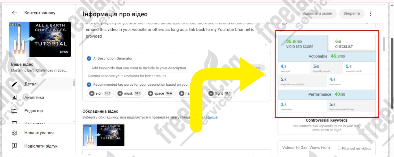Enable Filter out my videos checkbox
The width and height of the screenshot is (394, 157).
pyautogui.click(x=339, y=148)
